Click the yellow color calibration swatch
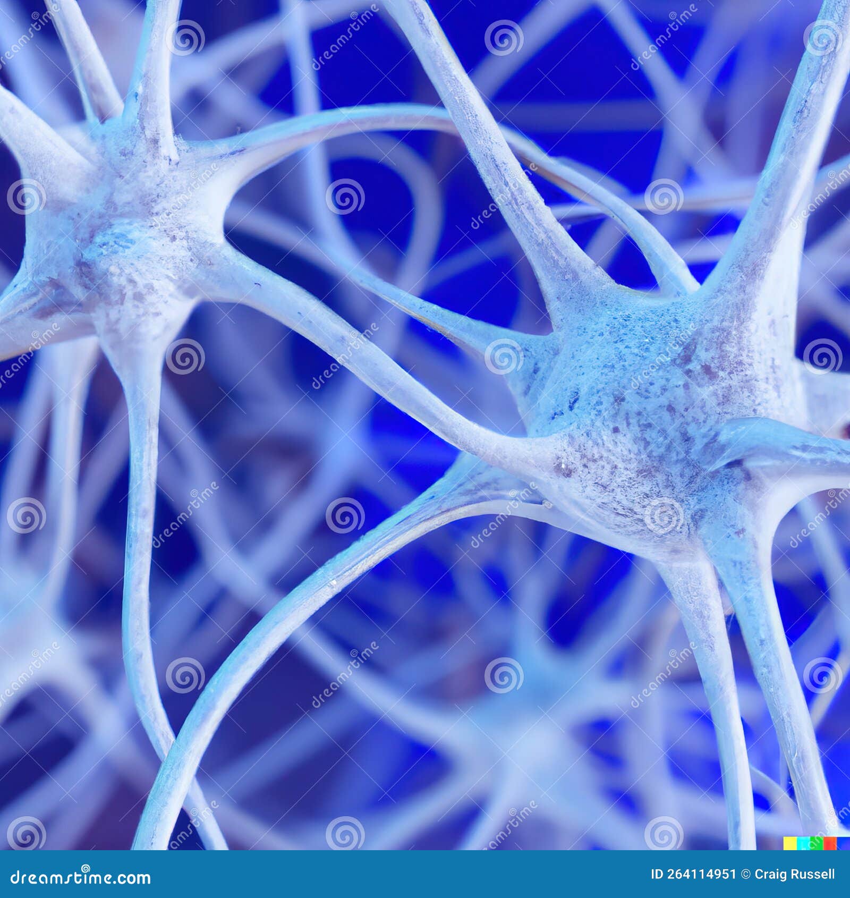The image size is (850, 898). [790, 842]
